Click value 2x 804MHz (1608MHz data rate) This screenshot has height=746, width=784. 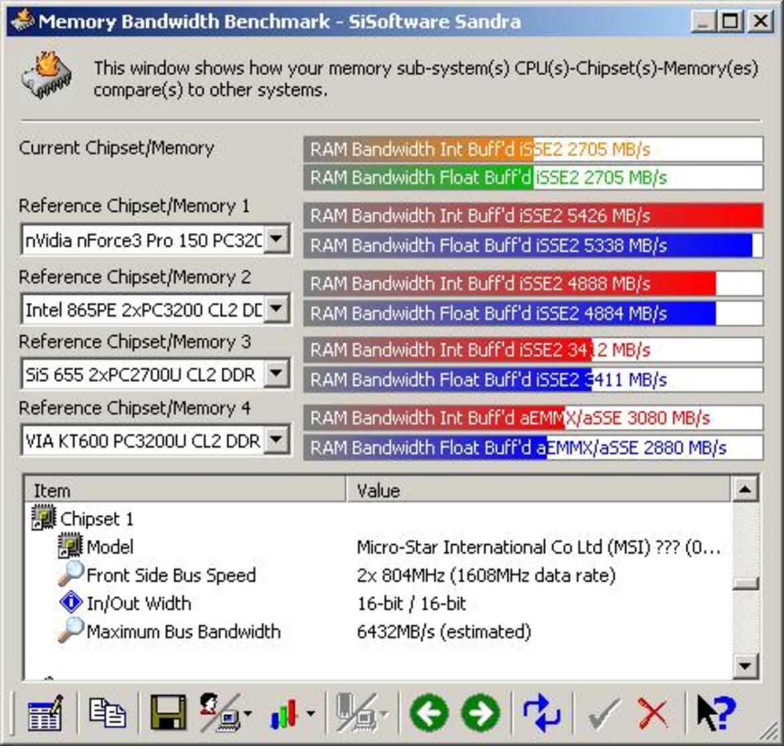coord(486,575)
